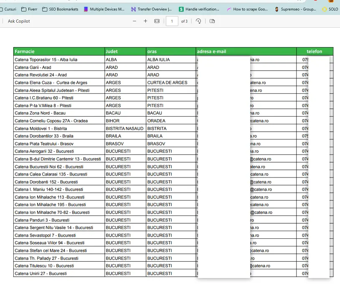The width and height of the screenshot is (340, 286).
Task: Open the Handle verification bookmark
Action: point(199,9)
